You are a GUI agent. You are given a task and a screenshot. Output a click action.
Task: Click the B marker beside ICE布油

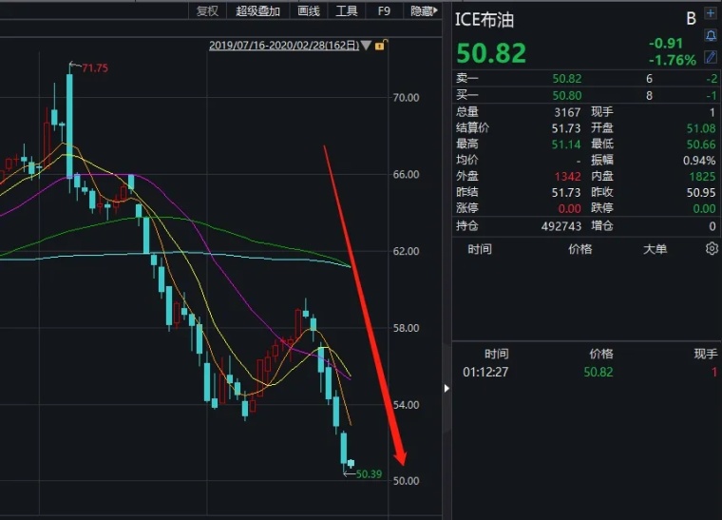[x=691, y=18]
